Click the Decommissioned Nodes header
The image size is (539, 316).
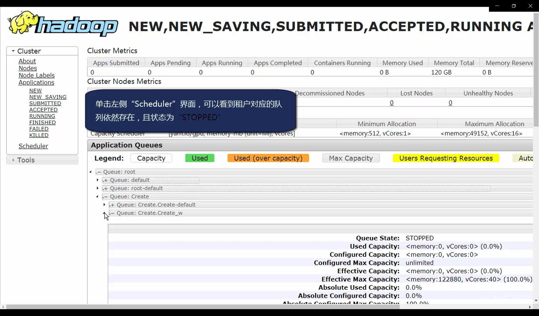point(329,93)
